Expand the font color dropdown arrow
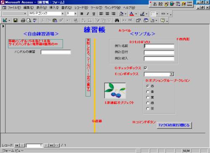 [136, 14]
